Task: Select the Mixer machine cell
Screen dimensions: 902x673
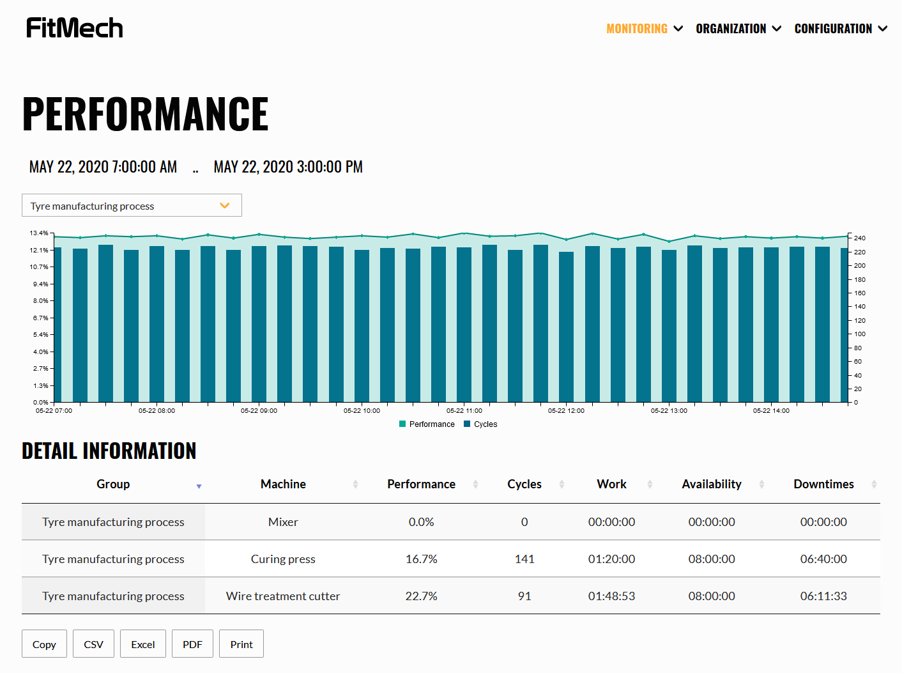Action: [x=283, y=522]
